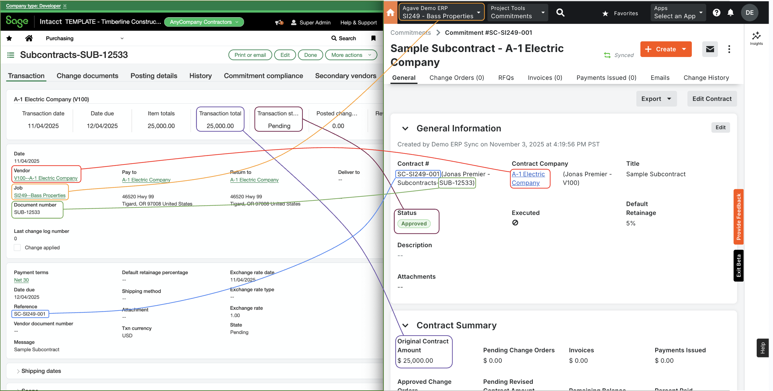773x391 pixels.
Task: Click the bookmark icon beside the Search bar
Action: tap(373, 38)
